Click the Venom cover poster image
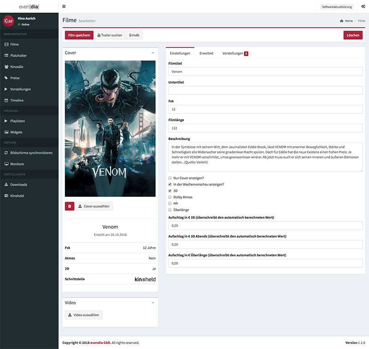 [x=110, y=129]
